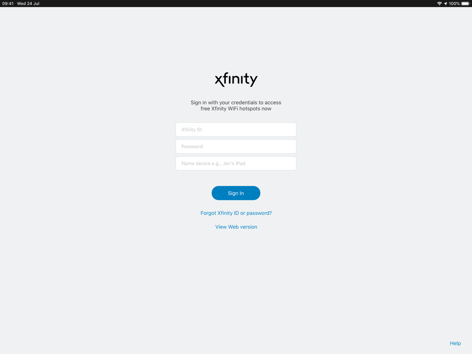
Task: Tap the location arrow icon in status bar
Action: (446, 4)
